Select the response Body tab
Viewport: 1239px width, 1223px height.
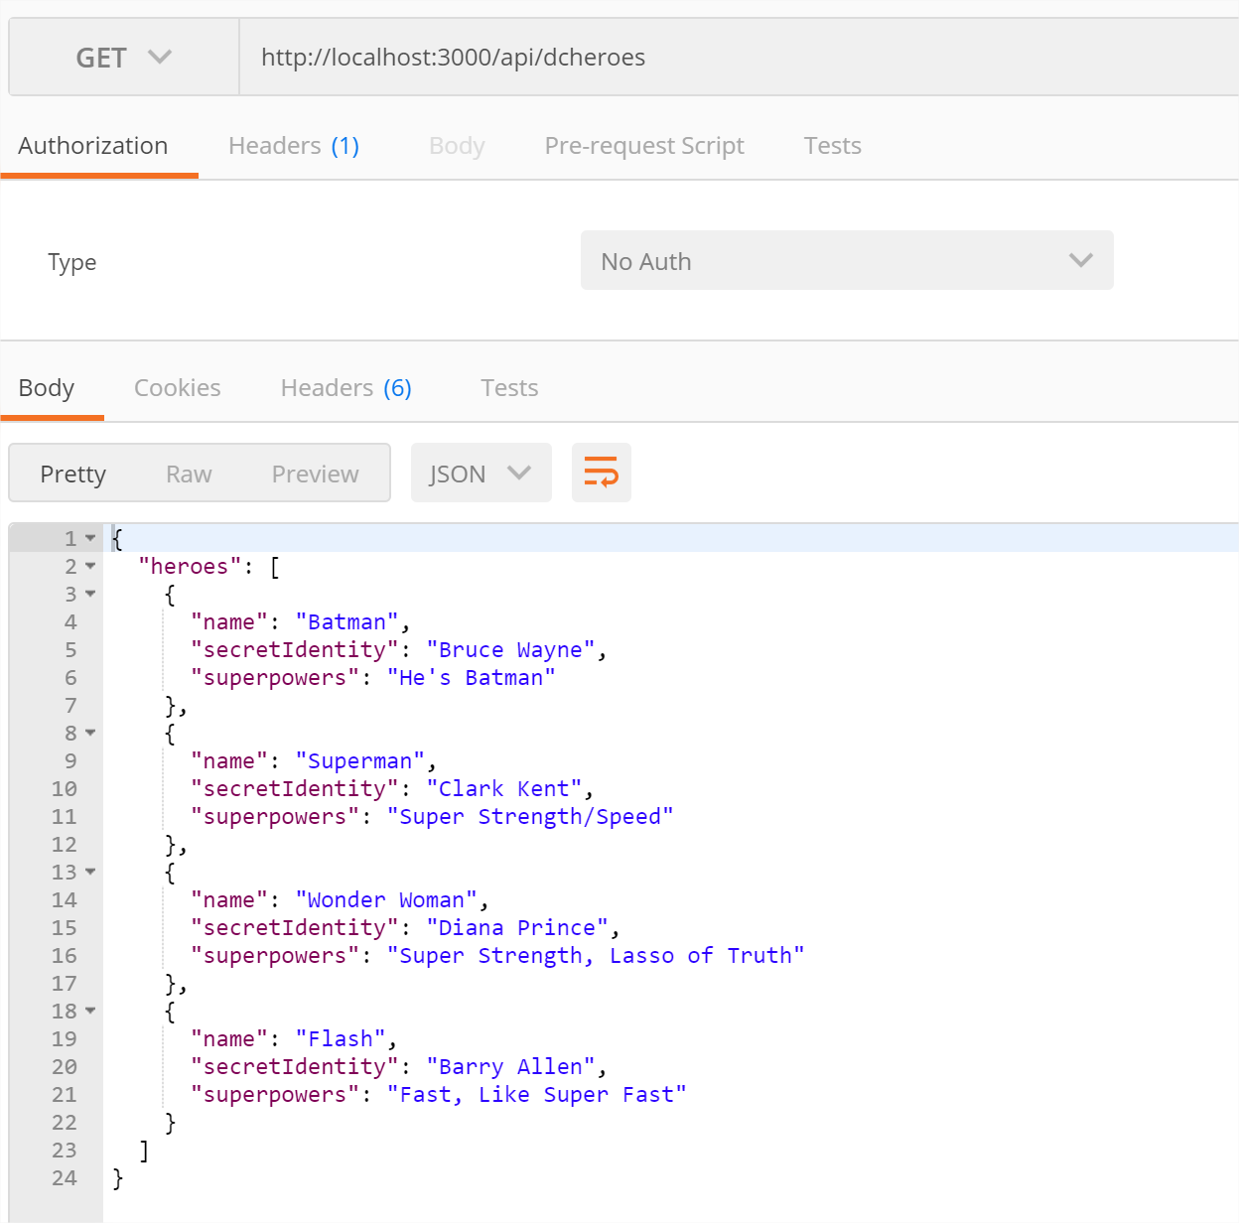click(47, 388)
